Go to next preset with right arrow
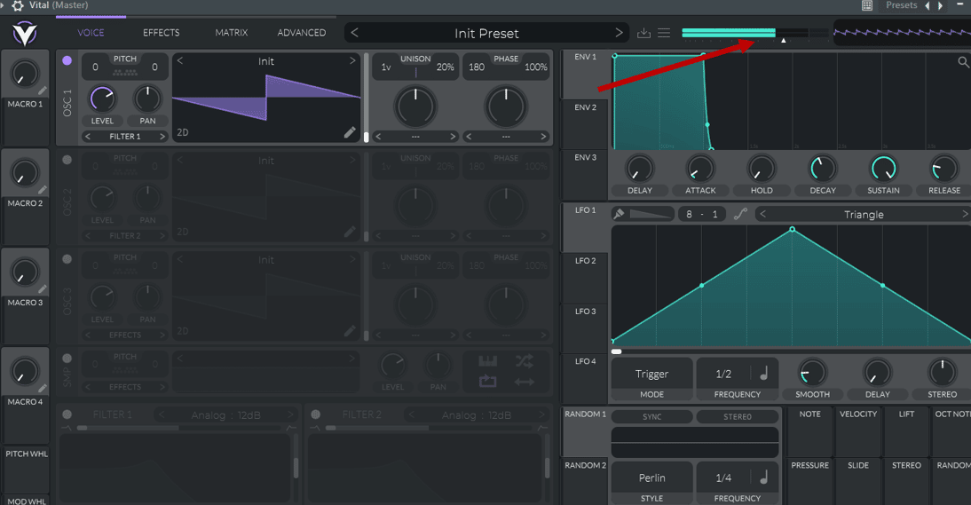The height and width of the screenshot is (505, 971). click(619, 33)
